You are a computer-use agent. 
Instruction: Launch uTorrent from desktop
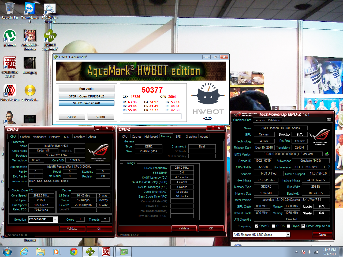click(10, 38)
